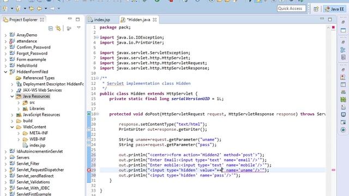The width and height of the screenshot is (349, 196).
Task: Collapse the HiddenFormFiled project
Action: (x=5, y=72)
